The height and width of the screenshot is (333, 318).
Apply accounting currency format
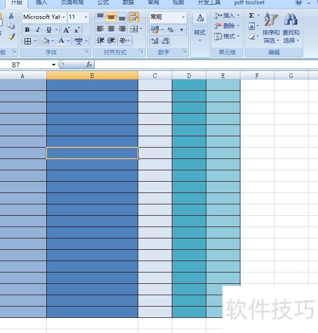(155, 30)
